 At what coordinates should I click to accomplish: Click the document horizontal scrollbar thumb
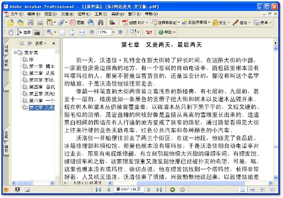(x=191, y=183)
